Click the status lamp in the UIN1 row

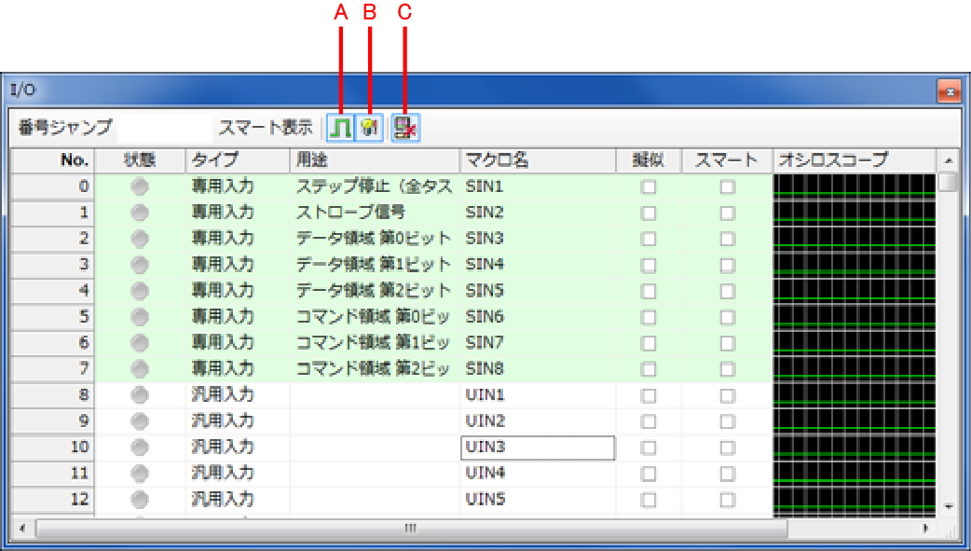pos(140,395)
